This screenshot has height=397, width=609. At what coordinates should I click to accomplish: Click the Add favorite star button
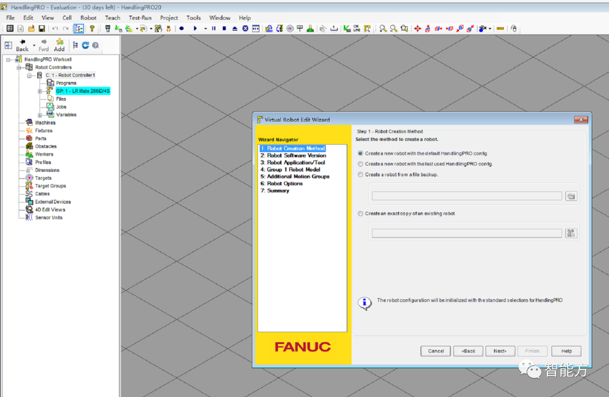click(59, 45)
